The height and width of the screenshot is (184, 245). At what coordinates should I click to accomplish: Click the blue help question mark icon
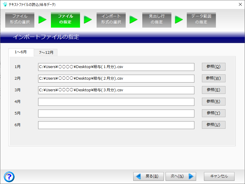[x=9, y=176]
